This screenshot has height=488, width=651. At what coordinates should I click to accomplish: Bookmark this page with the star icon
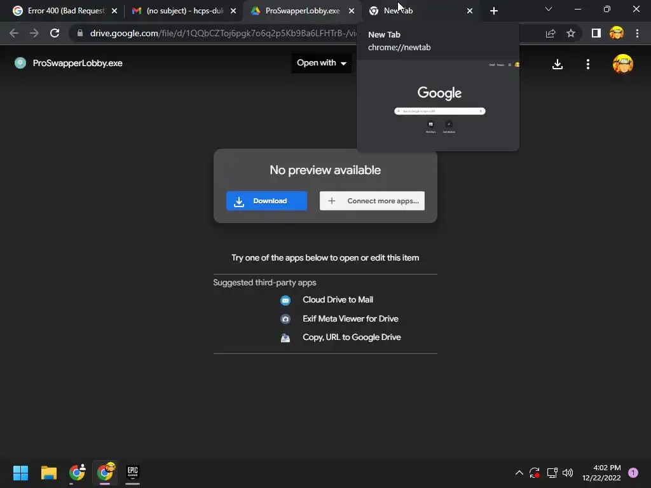point(571,33)
